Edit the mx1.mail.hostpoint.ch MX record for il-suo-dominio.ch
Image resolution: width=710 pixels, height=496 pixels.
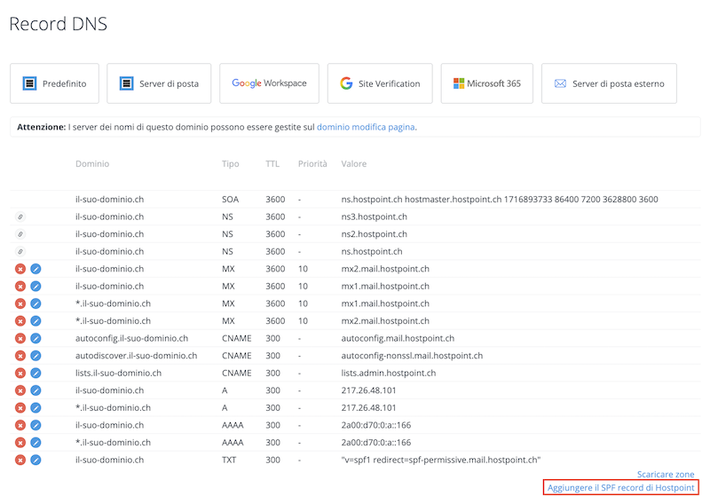point(35,286)
